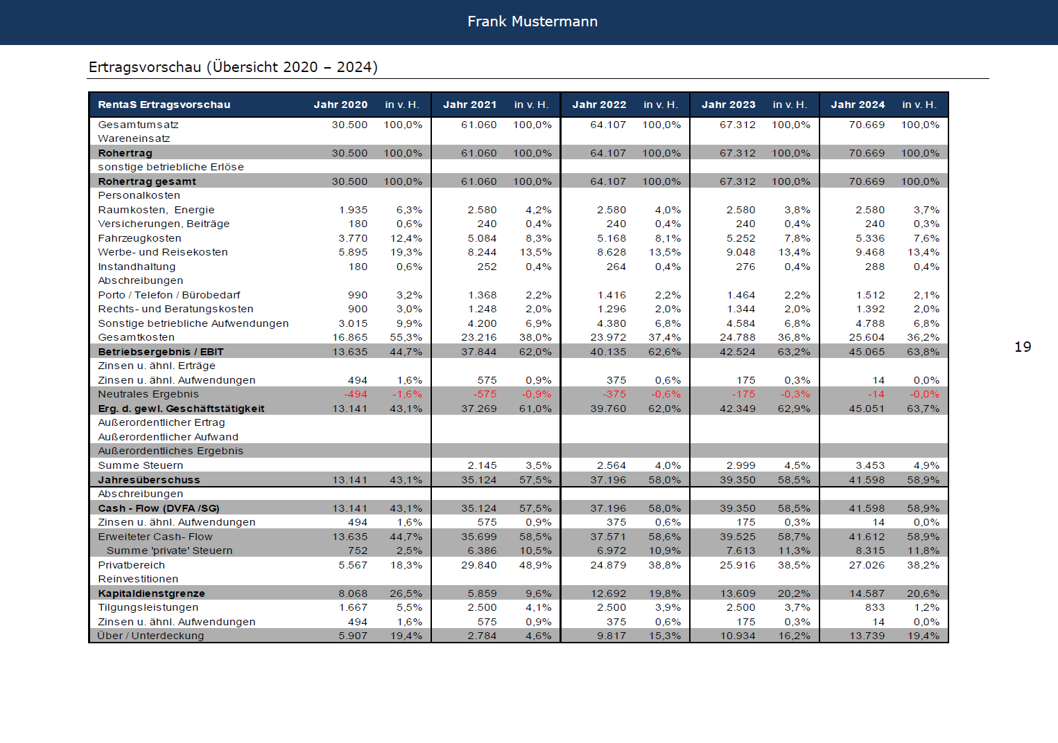Click the Personalkosten row label

pyautogui.click(x=139, y=195)
